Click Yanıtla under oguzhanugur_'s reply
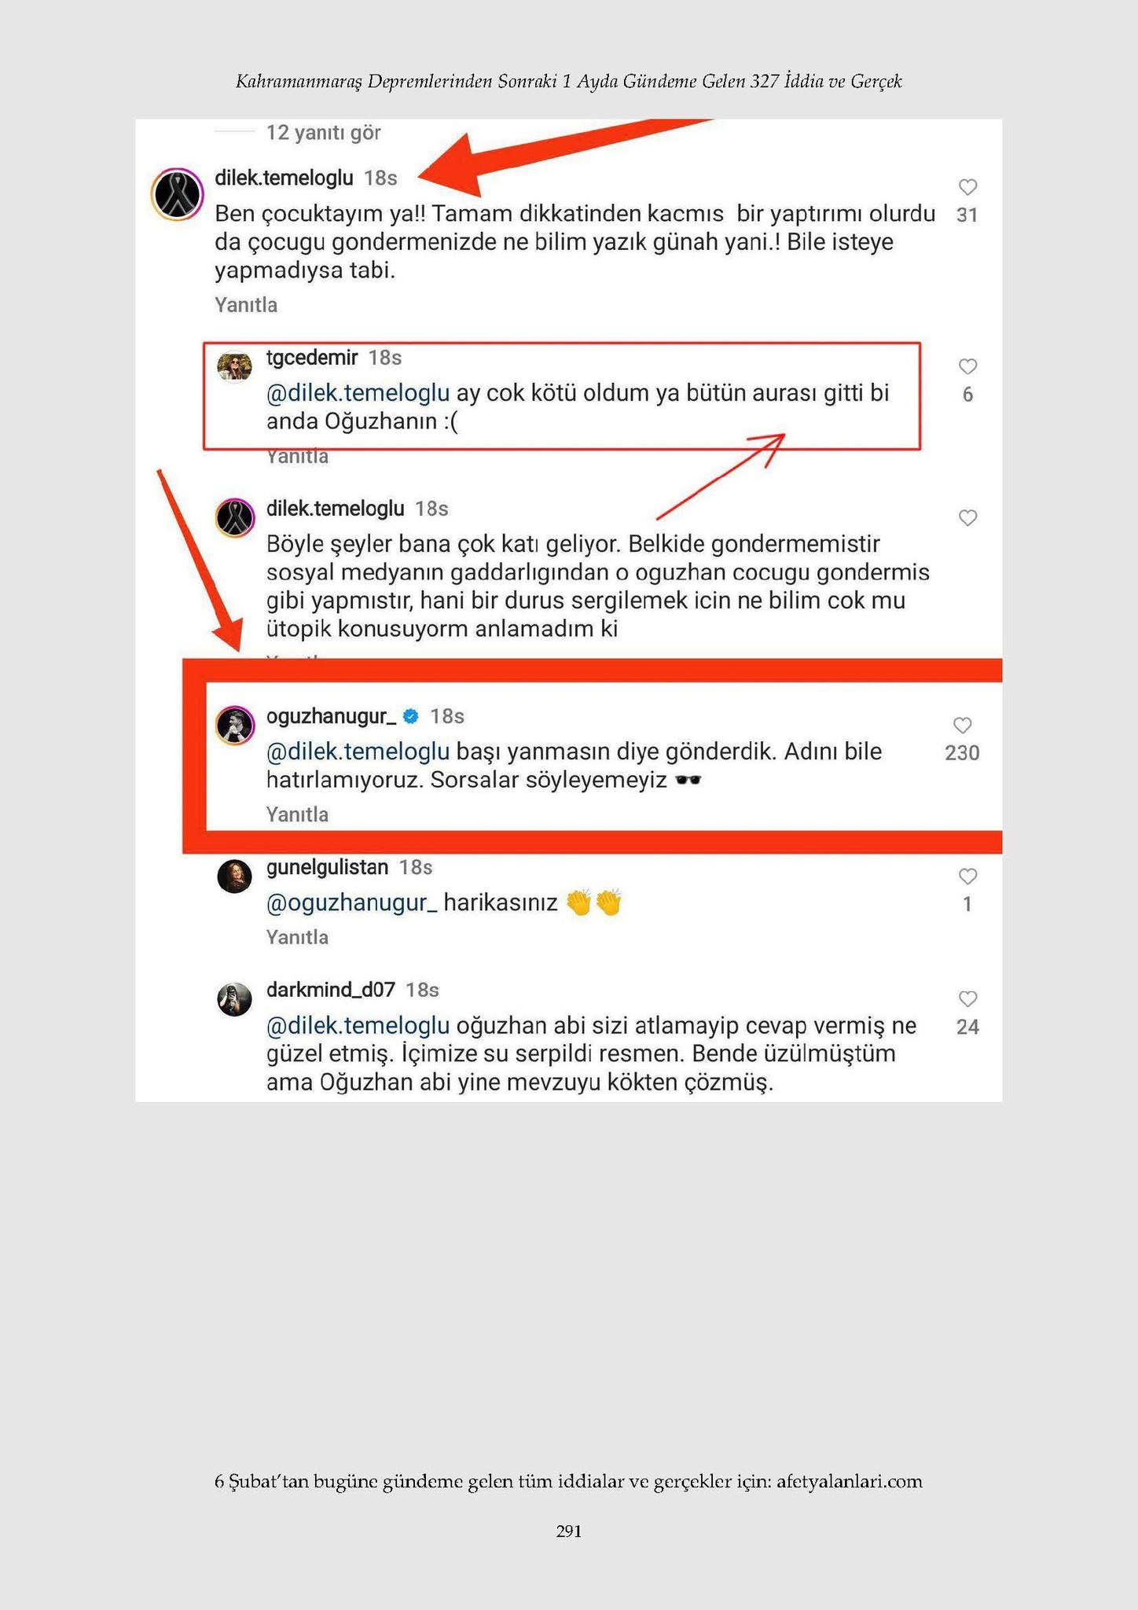 297,814
